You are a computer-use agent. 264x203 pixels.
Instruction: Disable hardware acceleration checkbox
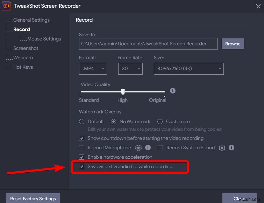[82, 157]
